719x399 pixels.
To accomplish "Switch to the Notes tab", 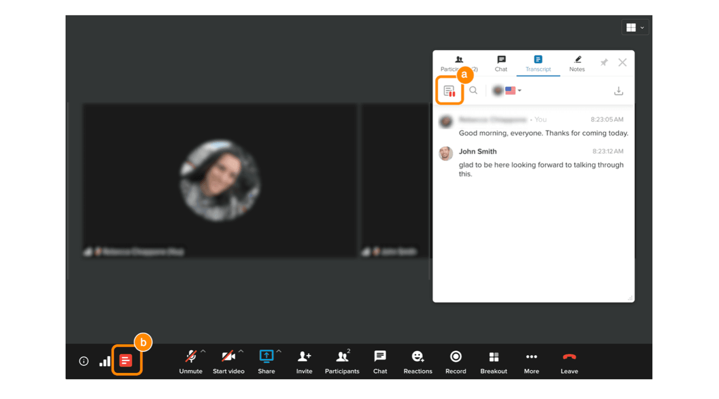I will [x=577, y=63].
